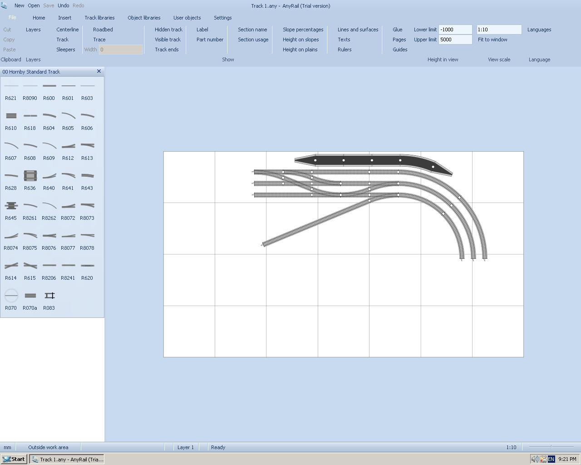Viewport: 581px width, 465px height.
Task: Click the Lower limit input field
Action: coord(455,30)
